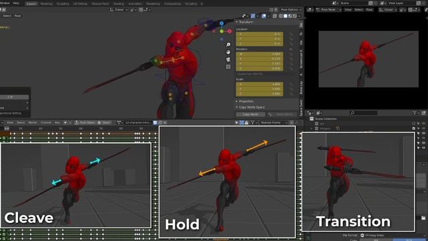Image resolution: width=428 pixels, height=241 pixels.
Task: Toggle Only Show Selected arrow icon in dope sheet
Action: pyautogui.click(x=237, y=123)
